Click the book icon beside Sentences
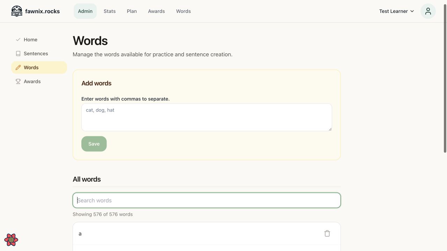The width and height of the screenshot is (447, 251). [x=18, y=54]
